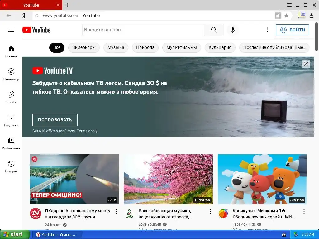Reload the page using refresh icon
319x239 pixels.
click(37, 16)
